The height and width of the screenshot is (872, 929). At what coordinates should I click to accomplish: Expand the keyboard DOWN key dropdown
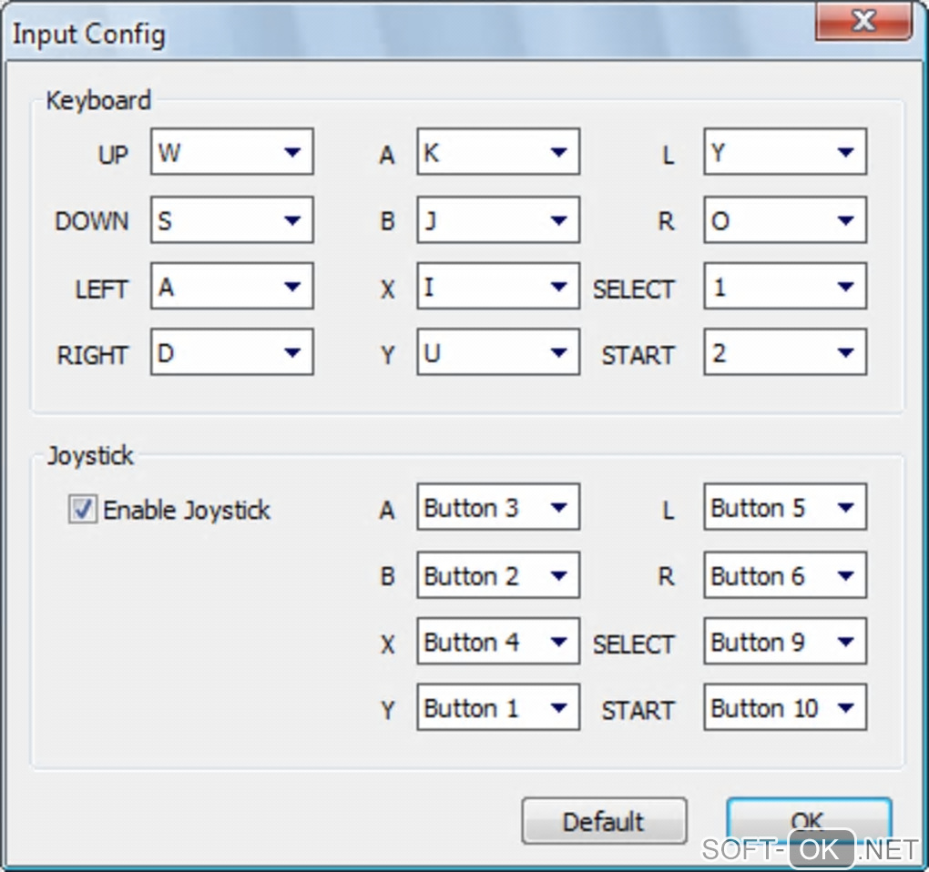(x=232, y=219)
